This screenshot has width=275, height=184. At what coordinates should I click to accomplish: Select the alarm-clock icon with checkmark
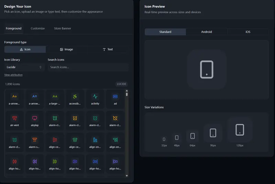[x=75, y=121]
